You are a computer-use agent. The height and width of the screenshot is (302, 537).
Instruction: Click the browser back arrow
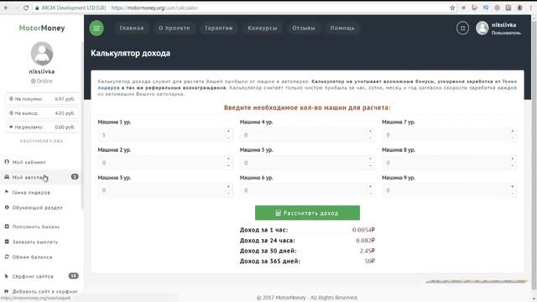[x=7, y=8]
